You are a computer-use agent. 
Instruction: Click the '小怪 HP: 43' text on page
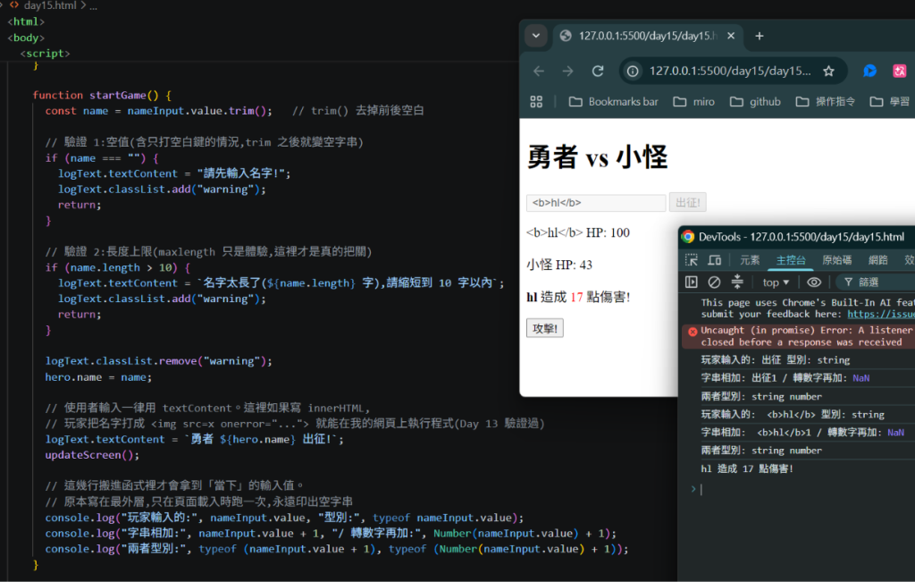559,265
